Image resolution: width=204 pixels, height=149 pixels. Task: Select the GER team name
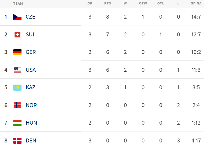(x=31, y=52)
